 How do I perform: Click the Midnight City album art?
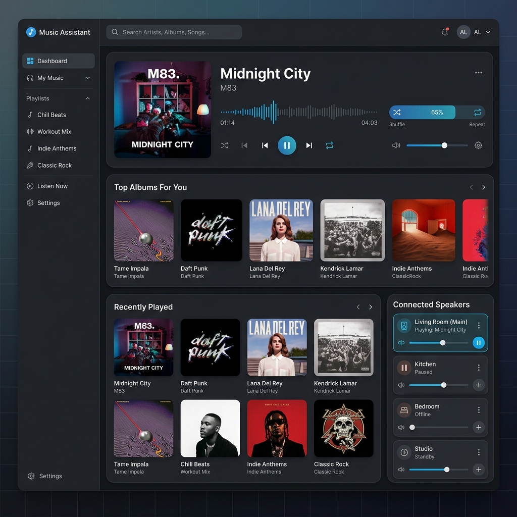tap(163, 110)
